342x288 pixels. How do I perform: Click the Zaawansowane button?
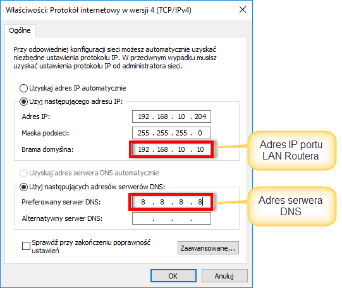[208, 248]
